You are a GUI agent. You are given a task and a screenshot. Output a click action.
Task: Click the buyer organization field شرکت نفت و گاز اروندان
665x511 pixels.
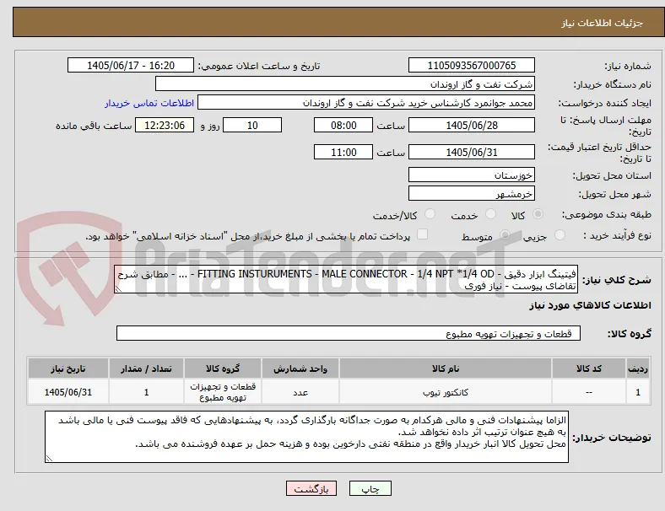pyautogui.click(x=345, y=83)
